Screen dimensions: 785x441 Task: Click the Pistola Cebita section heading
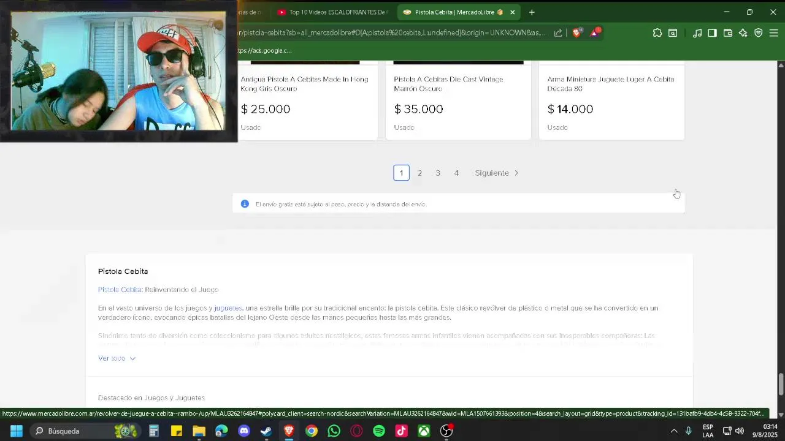tap(123, 271)
